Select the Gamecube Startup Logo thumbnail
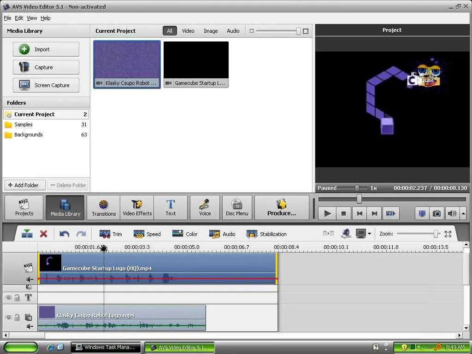The width and height of the screenshot is (472, 354). (196, 65)
